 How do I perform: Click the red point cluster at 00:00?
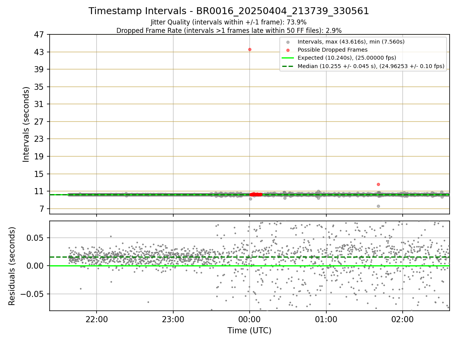pos(256,195)
